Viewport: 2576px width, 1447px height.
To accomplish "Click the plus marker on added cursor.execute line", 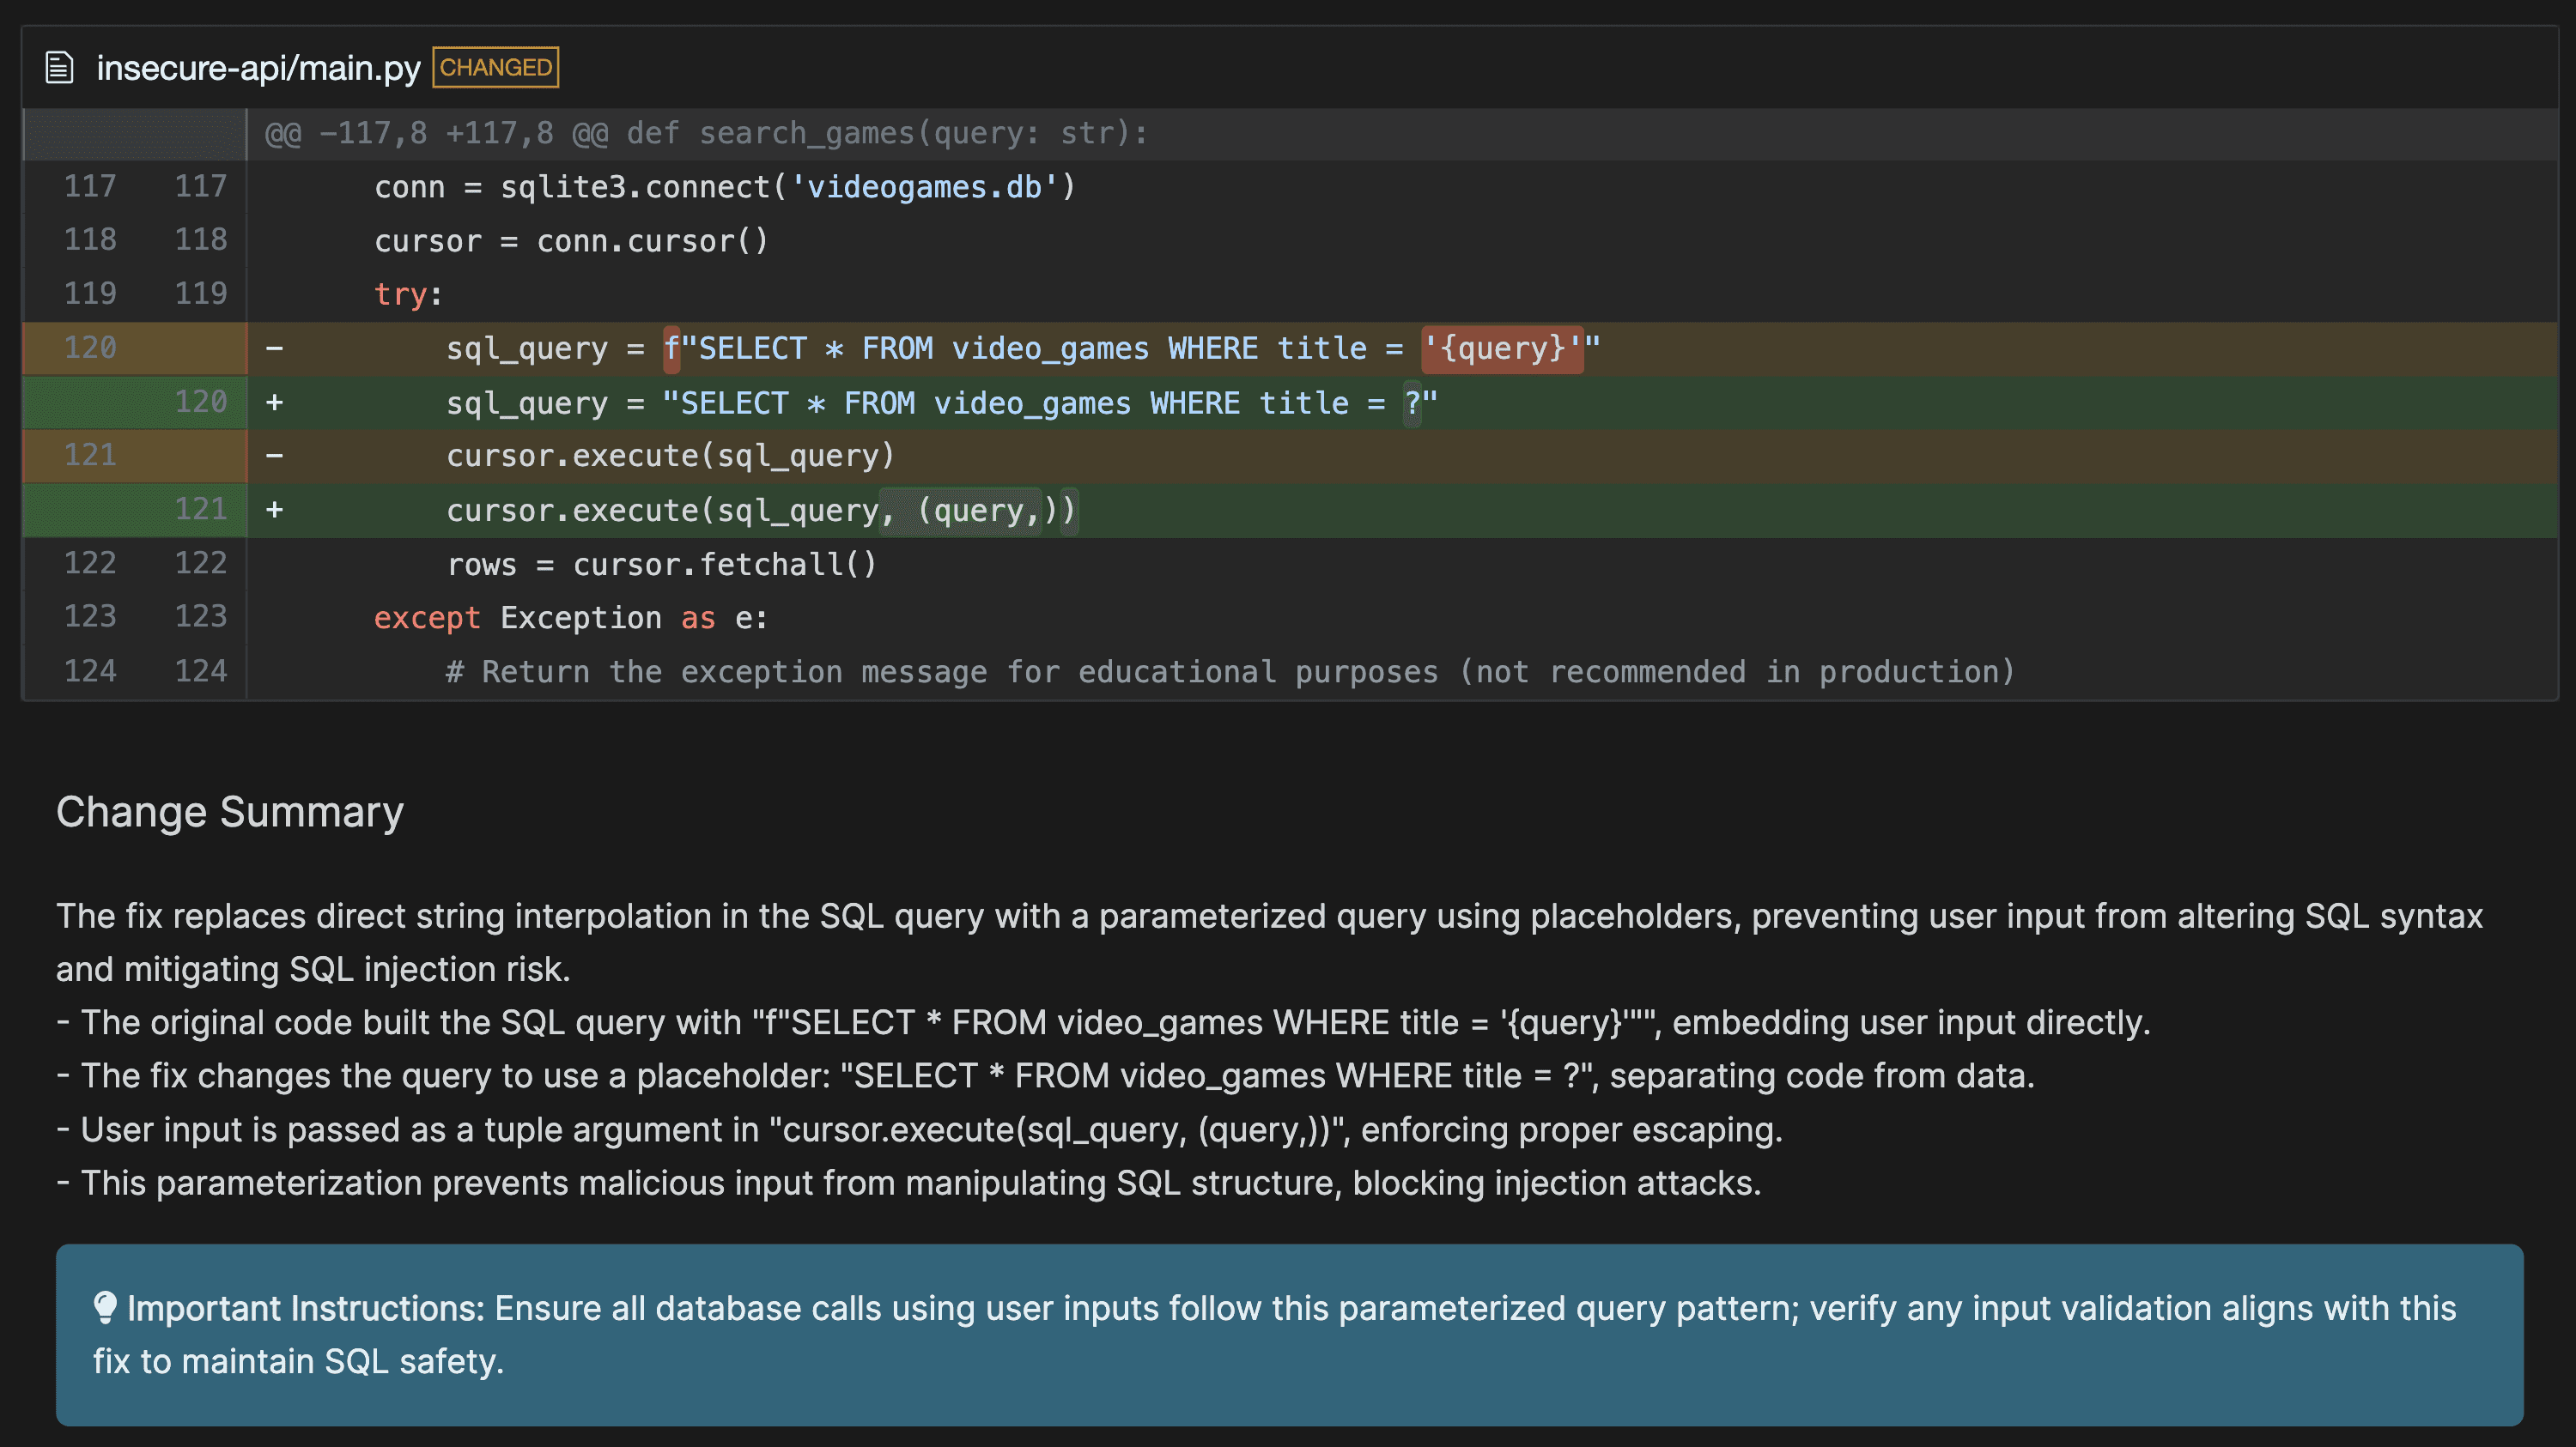I will [x=275, y=510].
